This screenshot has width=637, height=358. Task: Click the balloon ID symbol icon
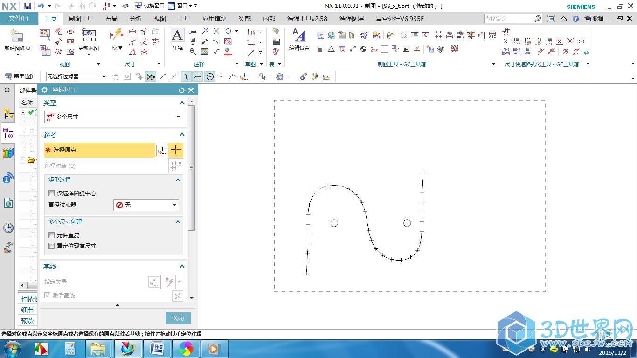tap(206, 31)
